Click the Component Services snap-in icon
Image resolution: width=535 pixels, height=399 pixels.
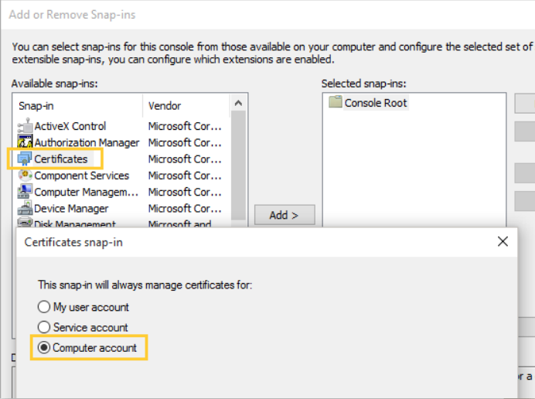pyautogui.click(x=24, y=176)
